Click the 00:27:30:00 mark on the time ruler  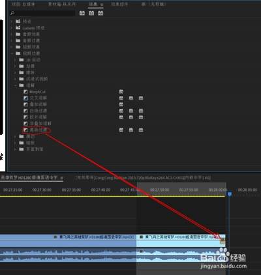[42, 190]
